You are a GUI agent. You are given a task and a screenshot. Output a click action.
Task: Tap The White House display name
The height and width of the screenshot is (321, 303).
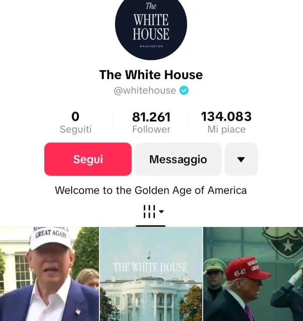pos(151,75)
